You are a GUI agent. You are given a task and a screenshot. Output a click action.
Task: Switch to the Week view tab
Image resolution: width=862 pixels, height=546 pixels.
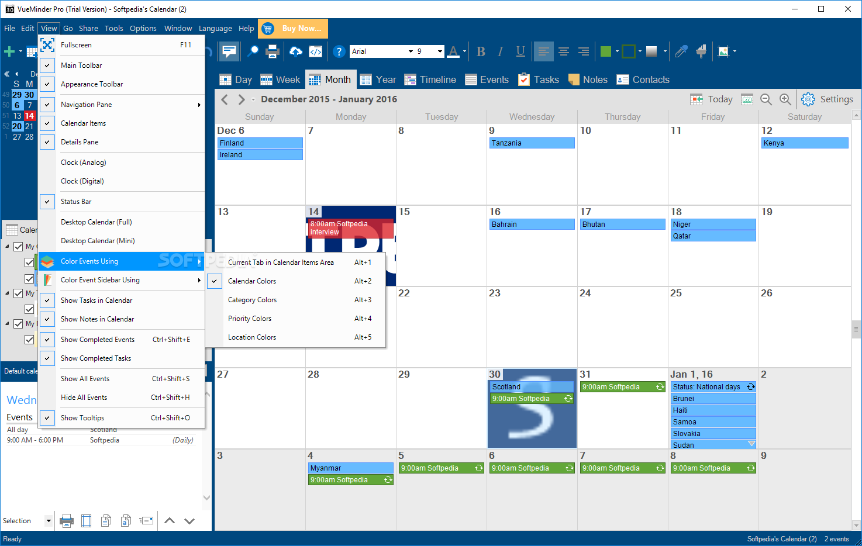[x=280, y=80]
